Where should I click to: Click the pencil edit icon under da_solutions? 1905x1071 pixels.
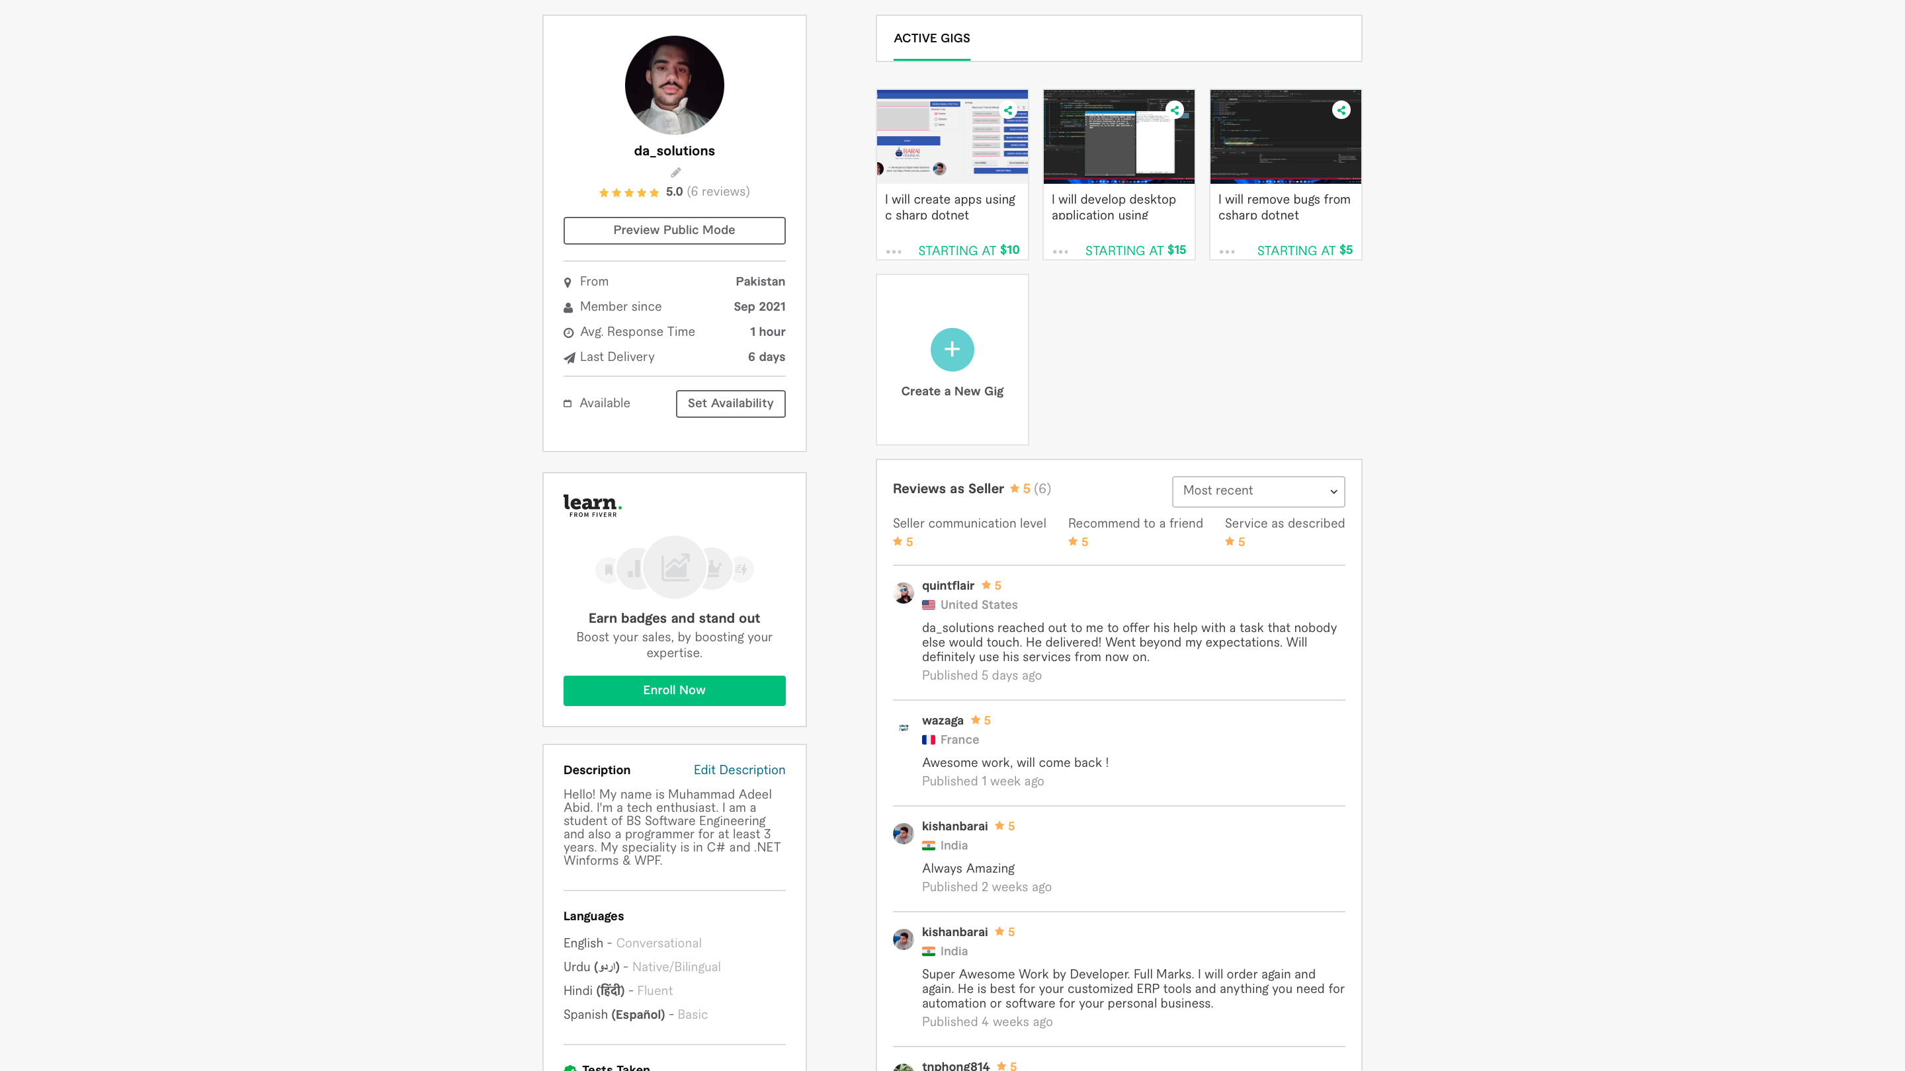675,172
